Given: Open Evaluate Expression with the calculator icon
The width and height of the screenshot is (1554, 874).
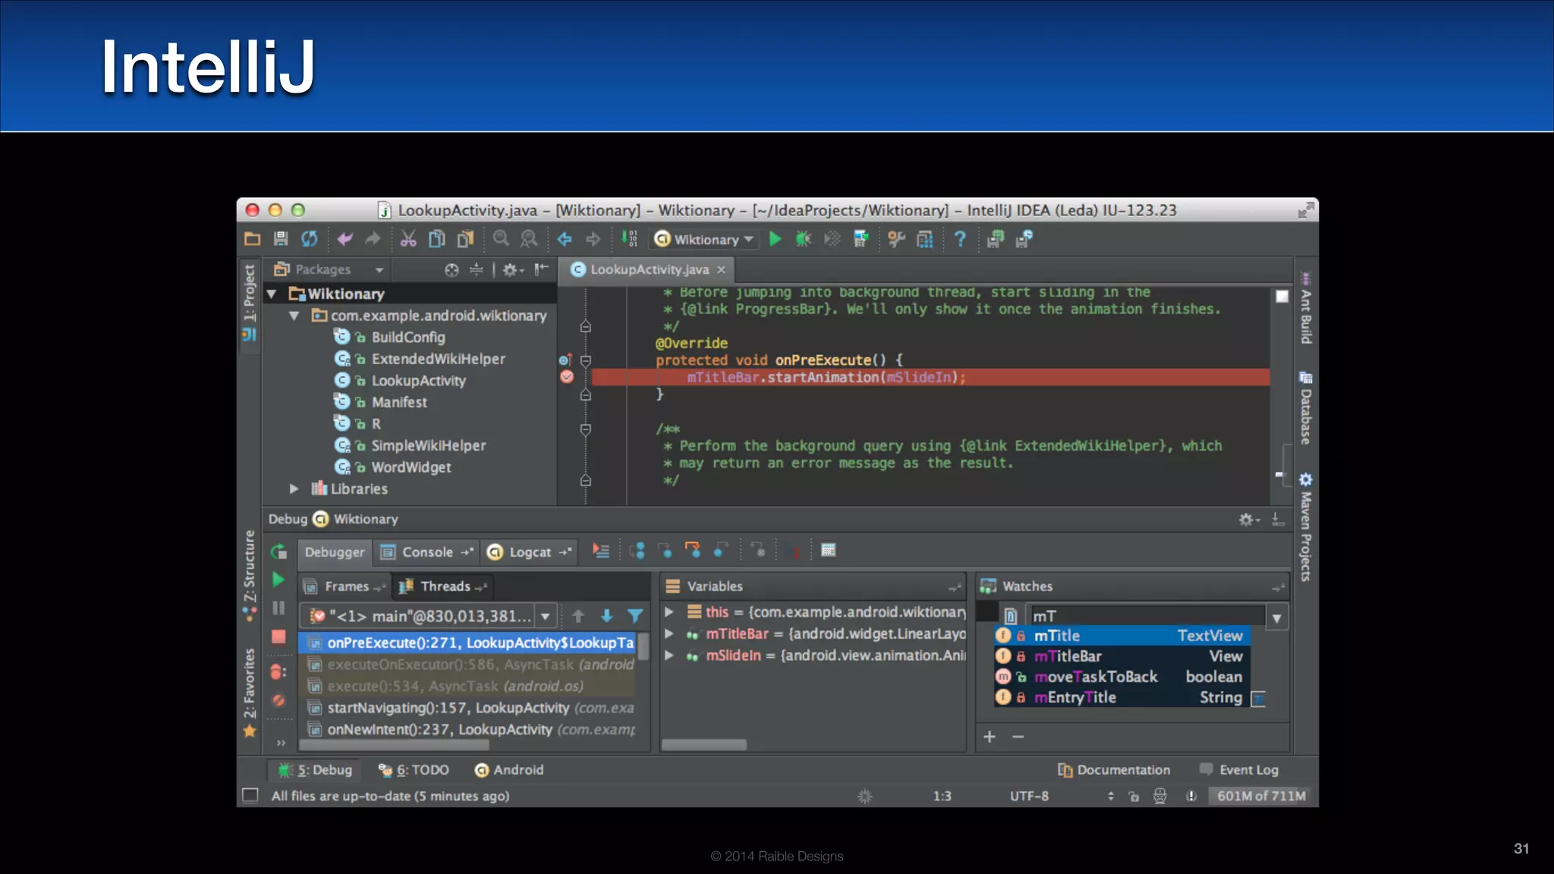Looking at the screenshot, I should click(x=828, y=551).
